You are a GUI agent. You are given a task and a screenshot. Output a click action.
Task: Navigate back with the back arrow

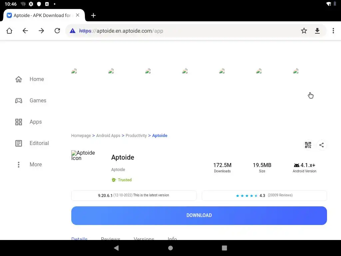[x=25, y=31]
